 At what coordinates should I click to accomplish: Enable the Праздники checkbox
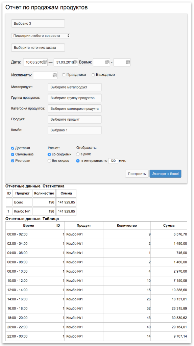tap(64, 75)
